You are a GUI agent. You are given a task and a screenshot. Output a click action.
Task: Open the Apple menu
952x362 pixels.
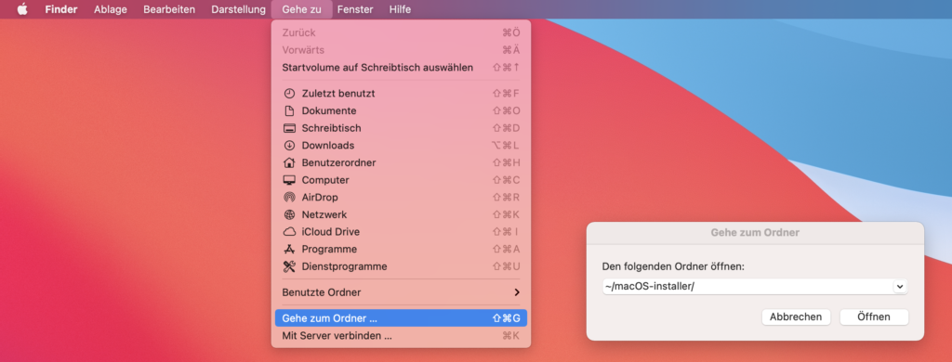click(x=22, y=9)
